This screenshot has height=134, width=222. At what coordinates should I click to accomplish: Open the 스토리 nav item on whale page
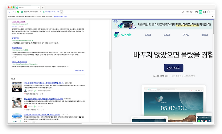click(x=148, y=35)
